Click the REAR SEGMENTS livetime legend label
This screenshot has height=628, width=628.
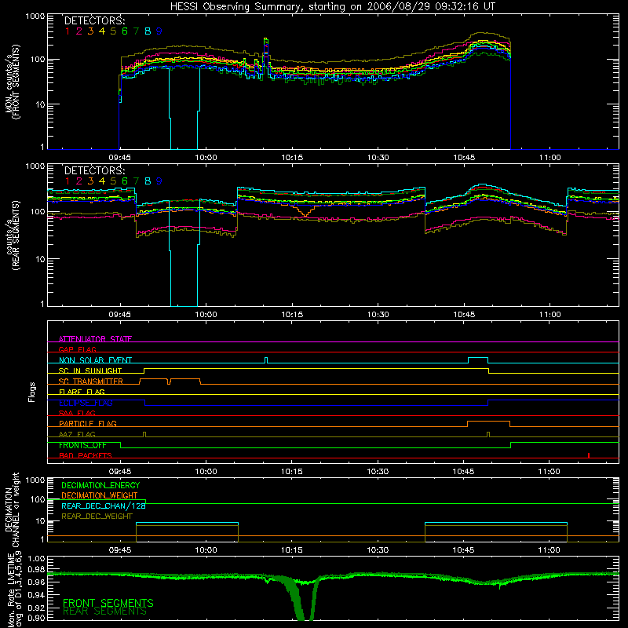click(x=105, y=612)
